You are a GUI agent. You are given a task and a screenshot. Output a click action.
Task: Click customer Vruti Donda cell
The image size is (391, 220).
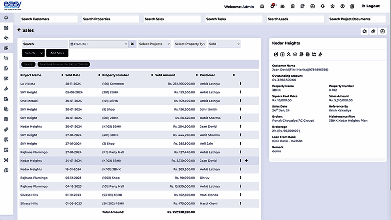pyautogui.click(x=209, y=195)
